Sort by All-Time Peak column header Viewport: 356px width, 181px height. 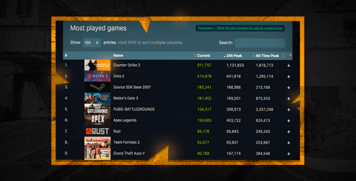(267, 56)
